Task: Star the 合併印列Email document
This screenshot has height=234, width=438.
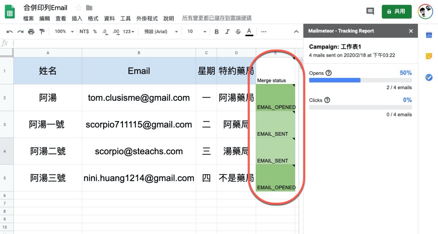Action: pyautogui.click(x=78, y=8)
